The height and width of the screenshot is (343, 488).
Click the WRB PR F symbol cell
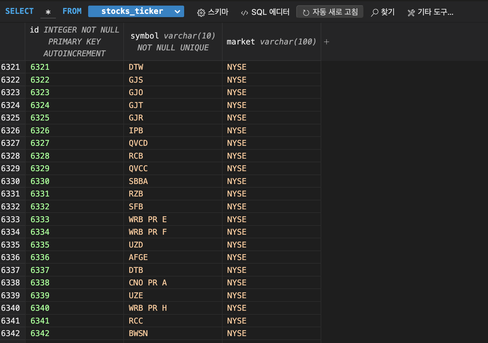point(173,232)
